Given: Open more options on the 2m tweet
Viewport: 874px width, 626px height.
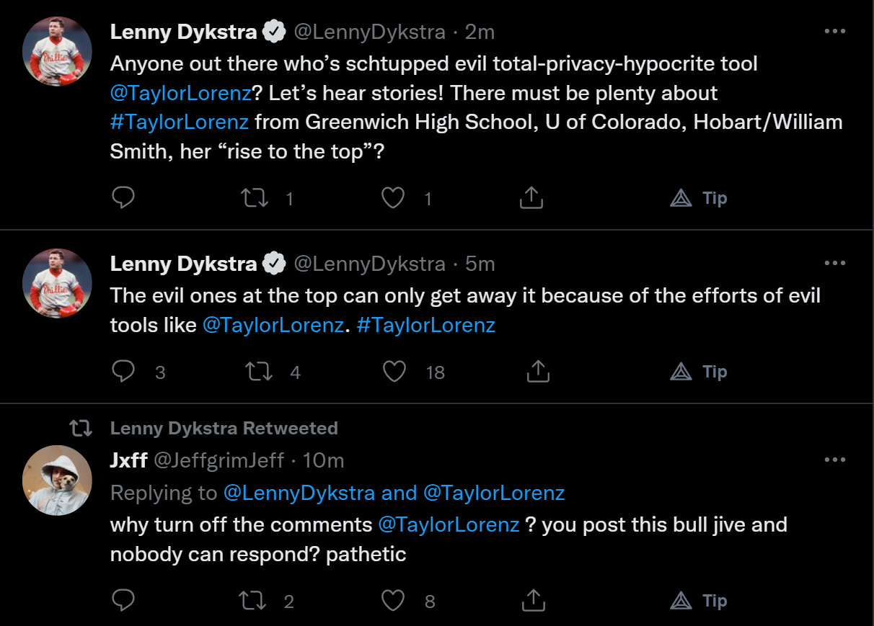Looking at the screenshot, I should 834,32.
